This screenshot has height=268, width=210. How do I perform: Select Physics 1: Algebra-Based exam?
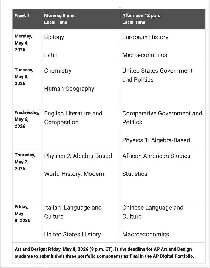click(x=156, y=140)
